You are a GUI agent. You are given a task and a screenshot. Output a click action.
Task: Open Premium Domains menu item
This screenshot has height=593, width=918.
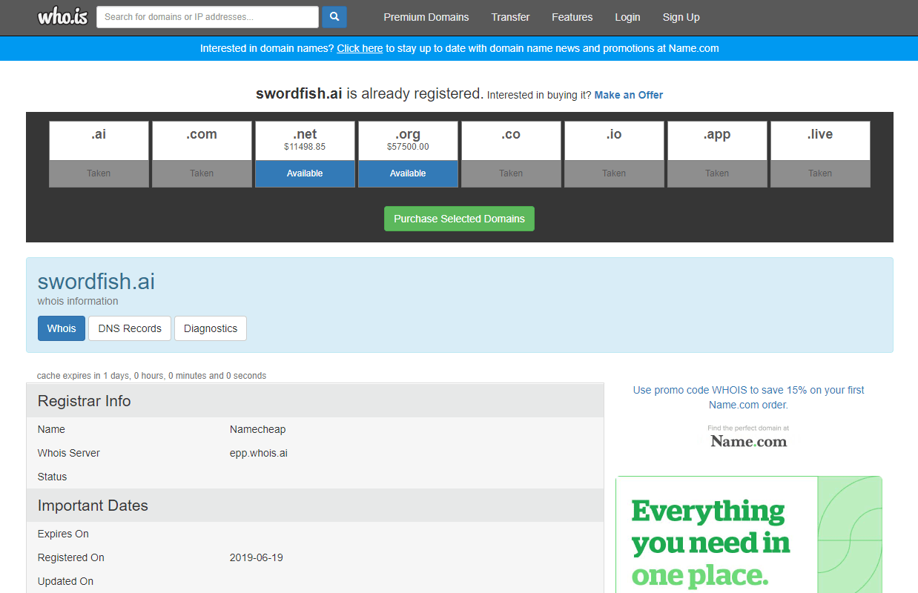point(426,17)
